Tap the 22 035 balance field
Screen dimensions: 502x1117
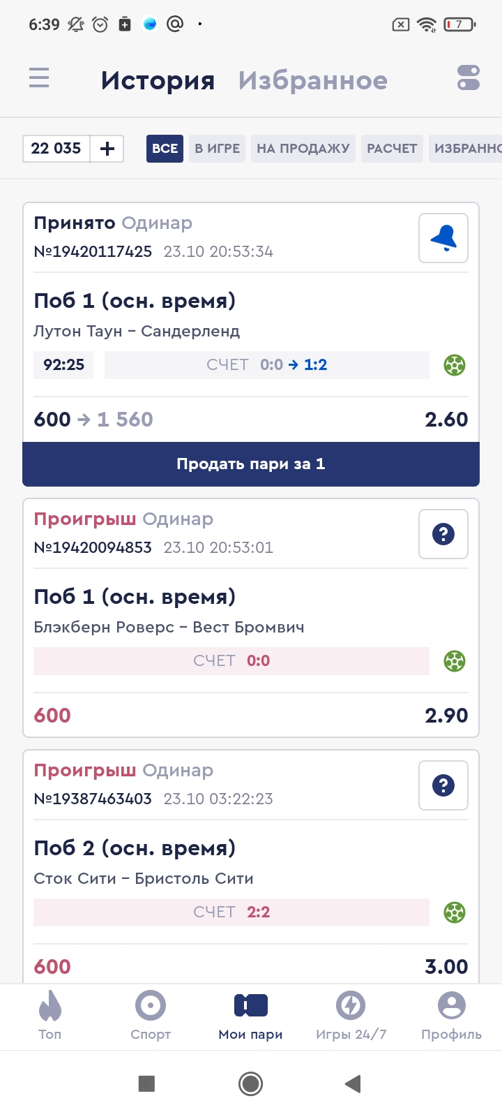point(56,149)
